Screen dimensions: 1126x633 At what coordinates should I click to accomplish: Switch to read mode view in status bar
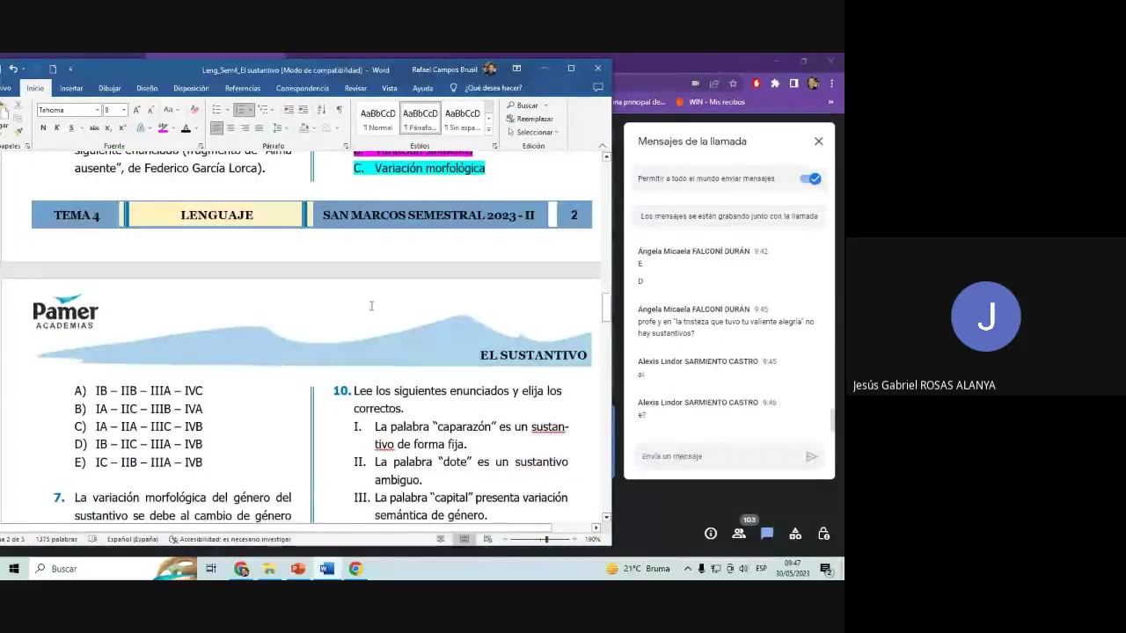442,539
